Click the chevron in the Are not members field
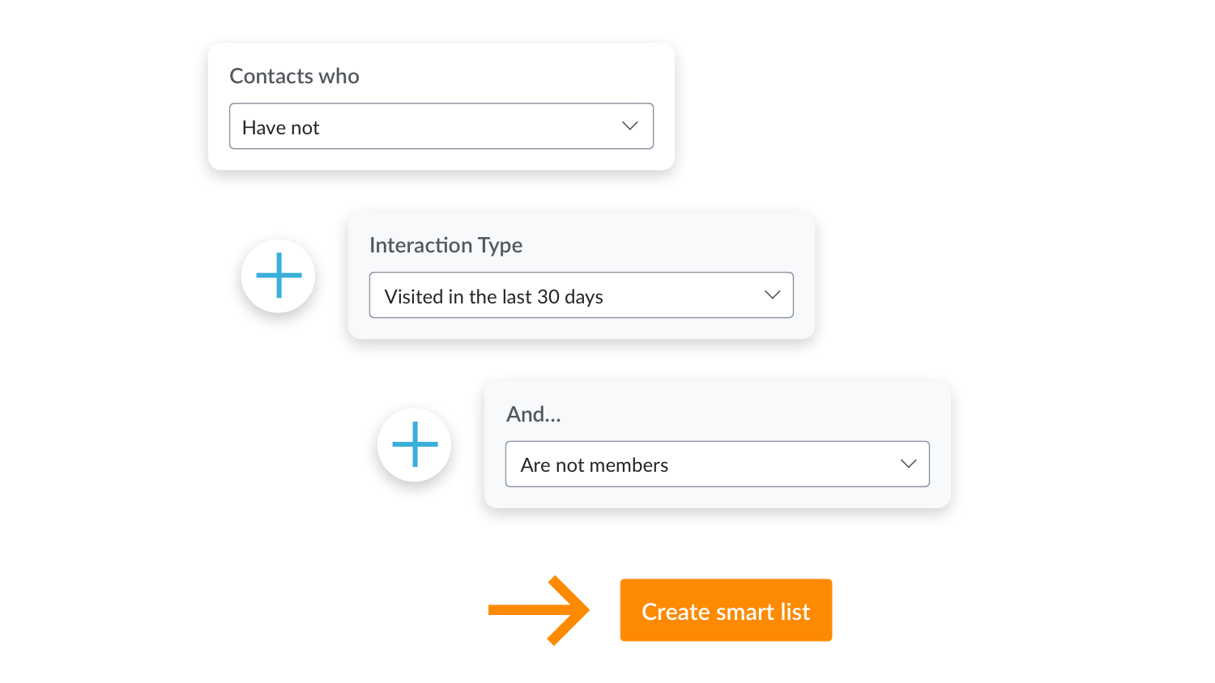 coord(908,464)
